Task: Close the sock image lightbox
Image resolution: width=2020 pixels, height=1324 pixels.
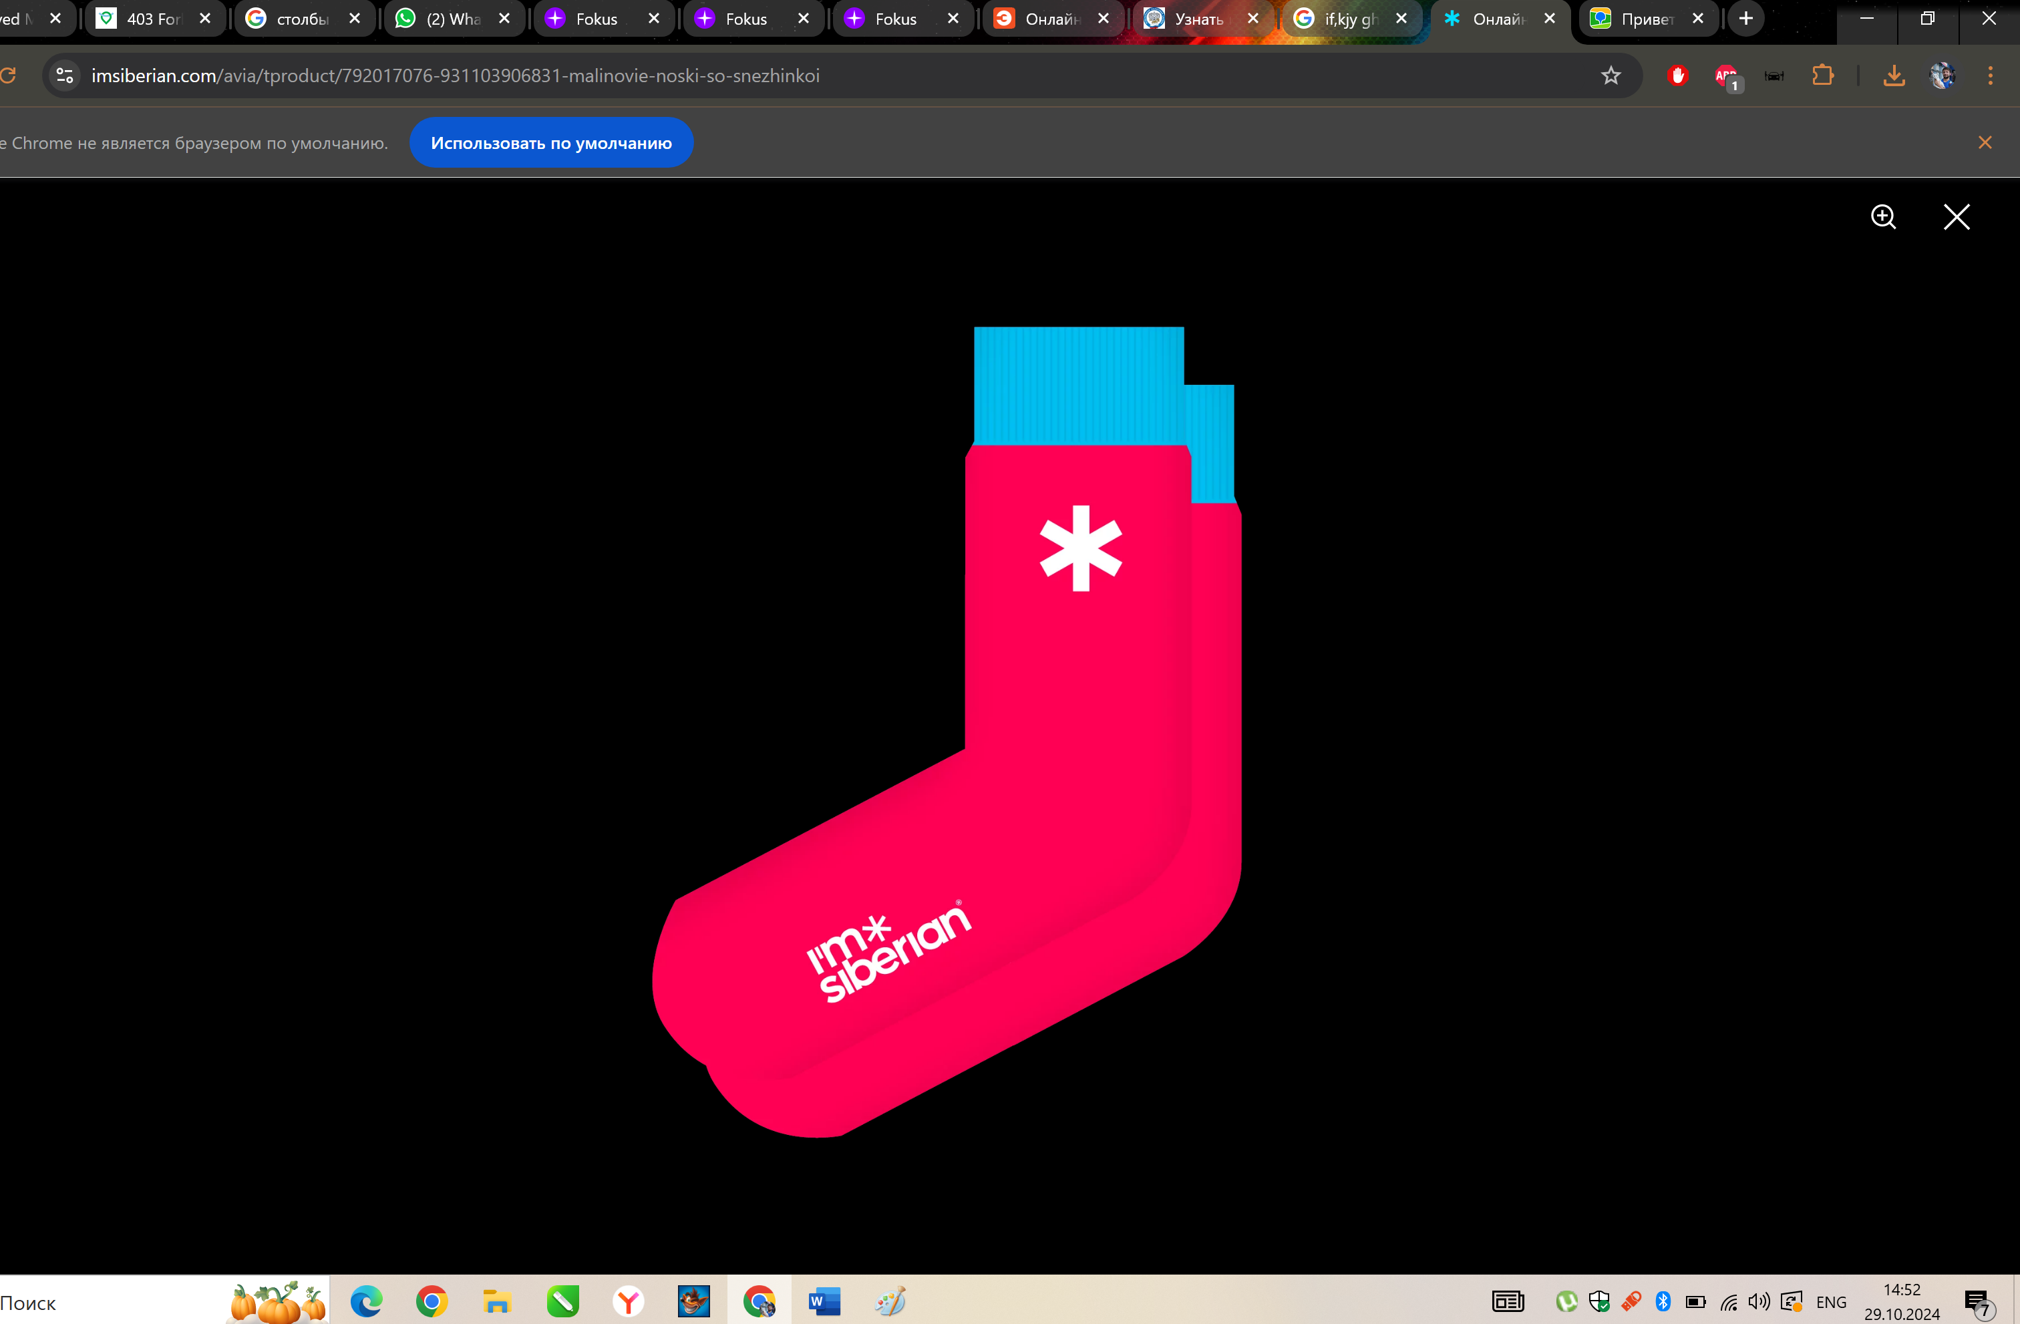Action: coord(1957,217)
